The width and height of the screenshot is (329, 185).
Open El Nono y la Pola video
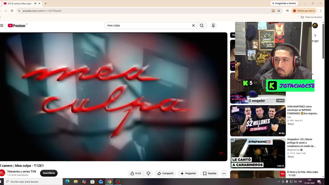click(303, 174)
